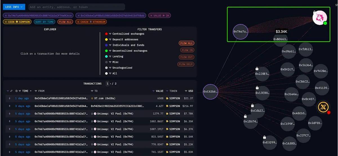Click contract icon in the $6.35K row
This screenshot has height=156, width=338.
[92, 121]
